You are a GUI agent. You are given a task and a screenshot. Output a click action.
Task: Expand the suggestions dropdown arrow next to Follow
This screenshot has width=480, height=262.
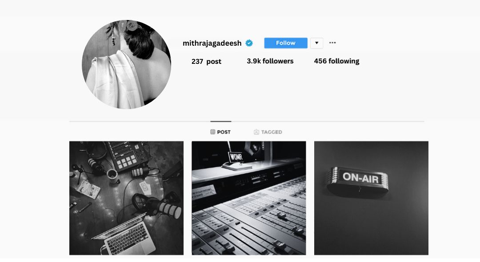pos(316,43)
